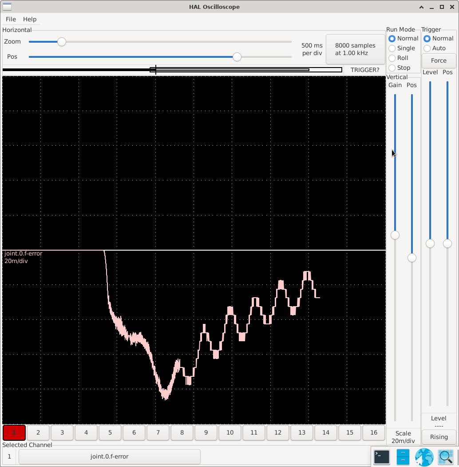Screen dimensions: 459x467
Task: Click the trigger Level slider handle
Action: coord(430,243)
